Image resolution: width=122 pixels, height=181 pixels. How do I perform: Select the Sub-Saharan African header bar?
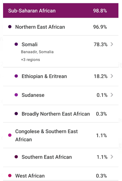click(61, 11)
